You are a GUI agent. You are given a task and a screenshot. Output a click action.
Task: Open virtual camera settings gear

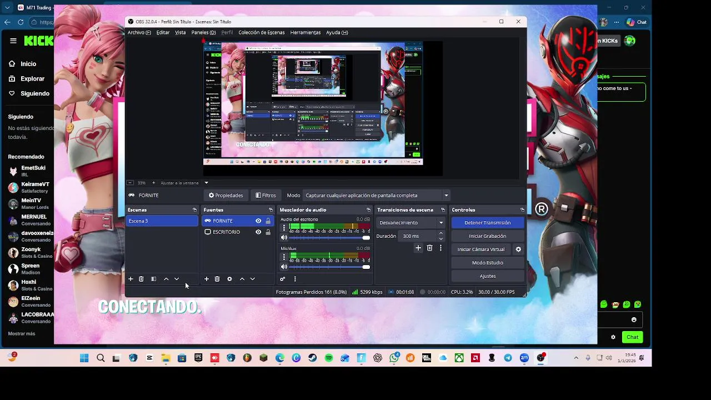coord(518,249)
